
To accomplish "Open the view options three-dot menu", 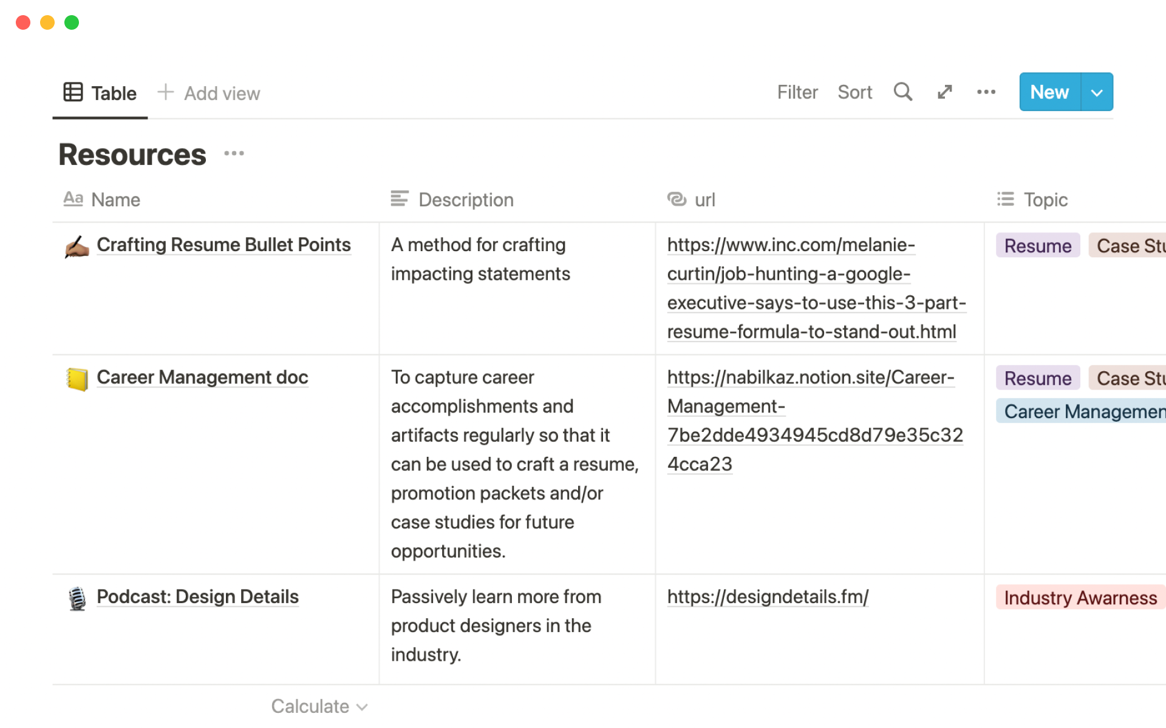I will click(986, 92).
